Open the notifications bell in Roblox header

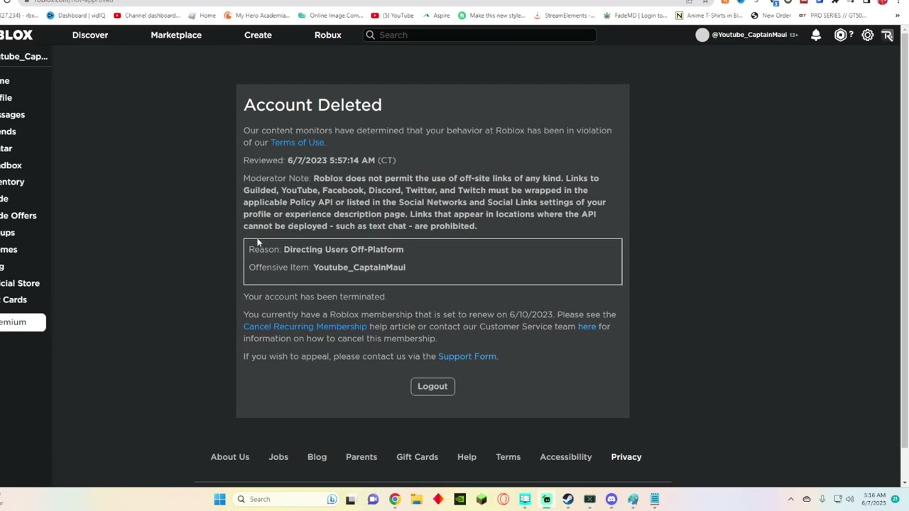click(816, 35)
